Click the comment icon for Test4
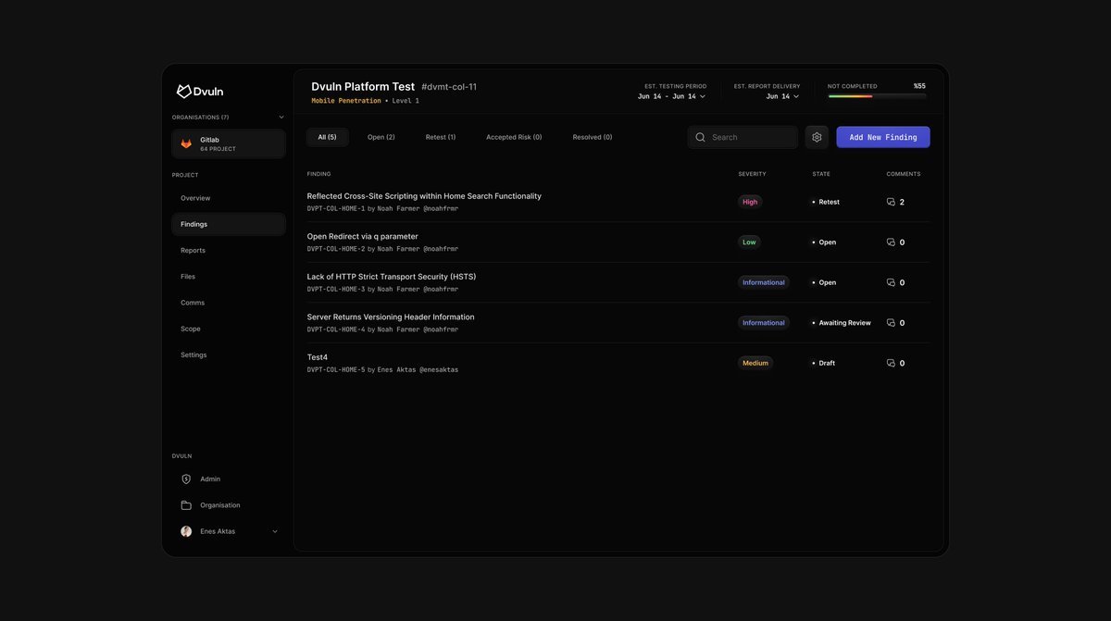 (x=892, y=363)
